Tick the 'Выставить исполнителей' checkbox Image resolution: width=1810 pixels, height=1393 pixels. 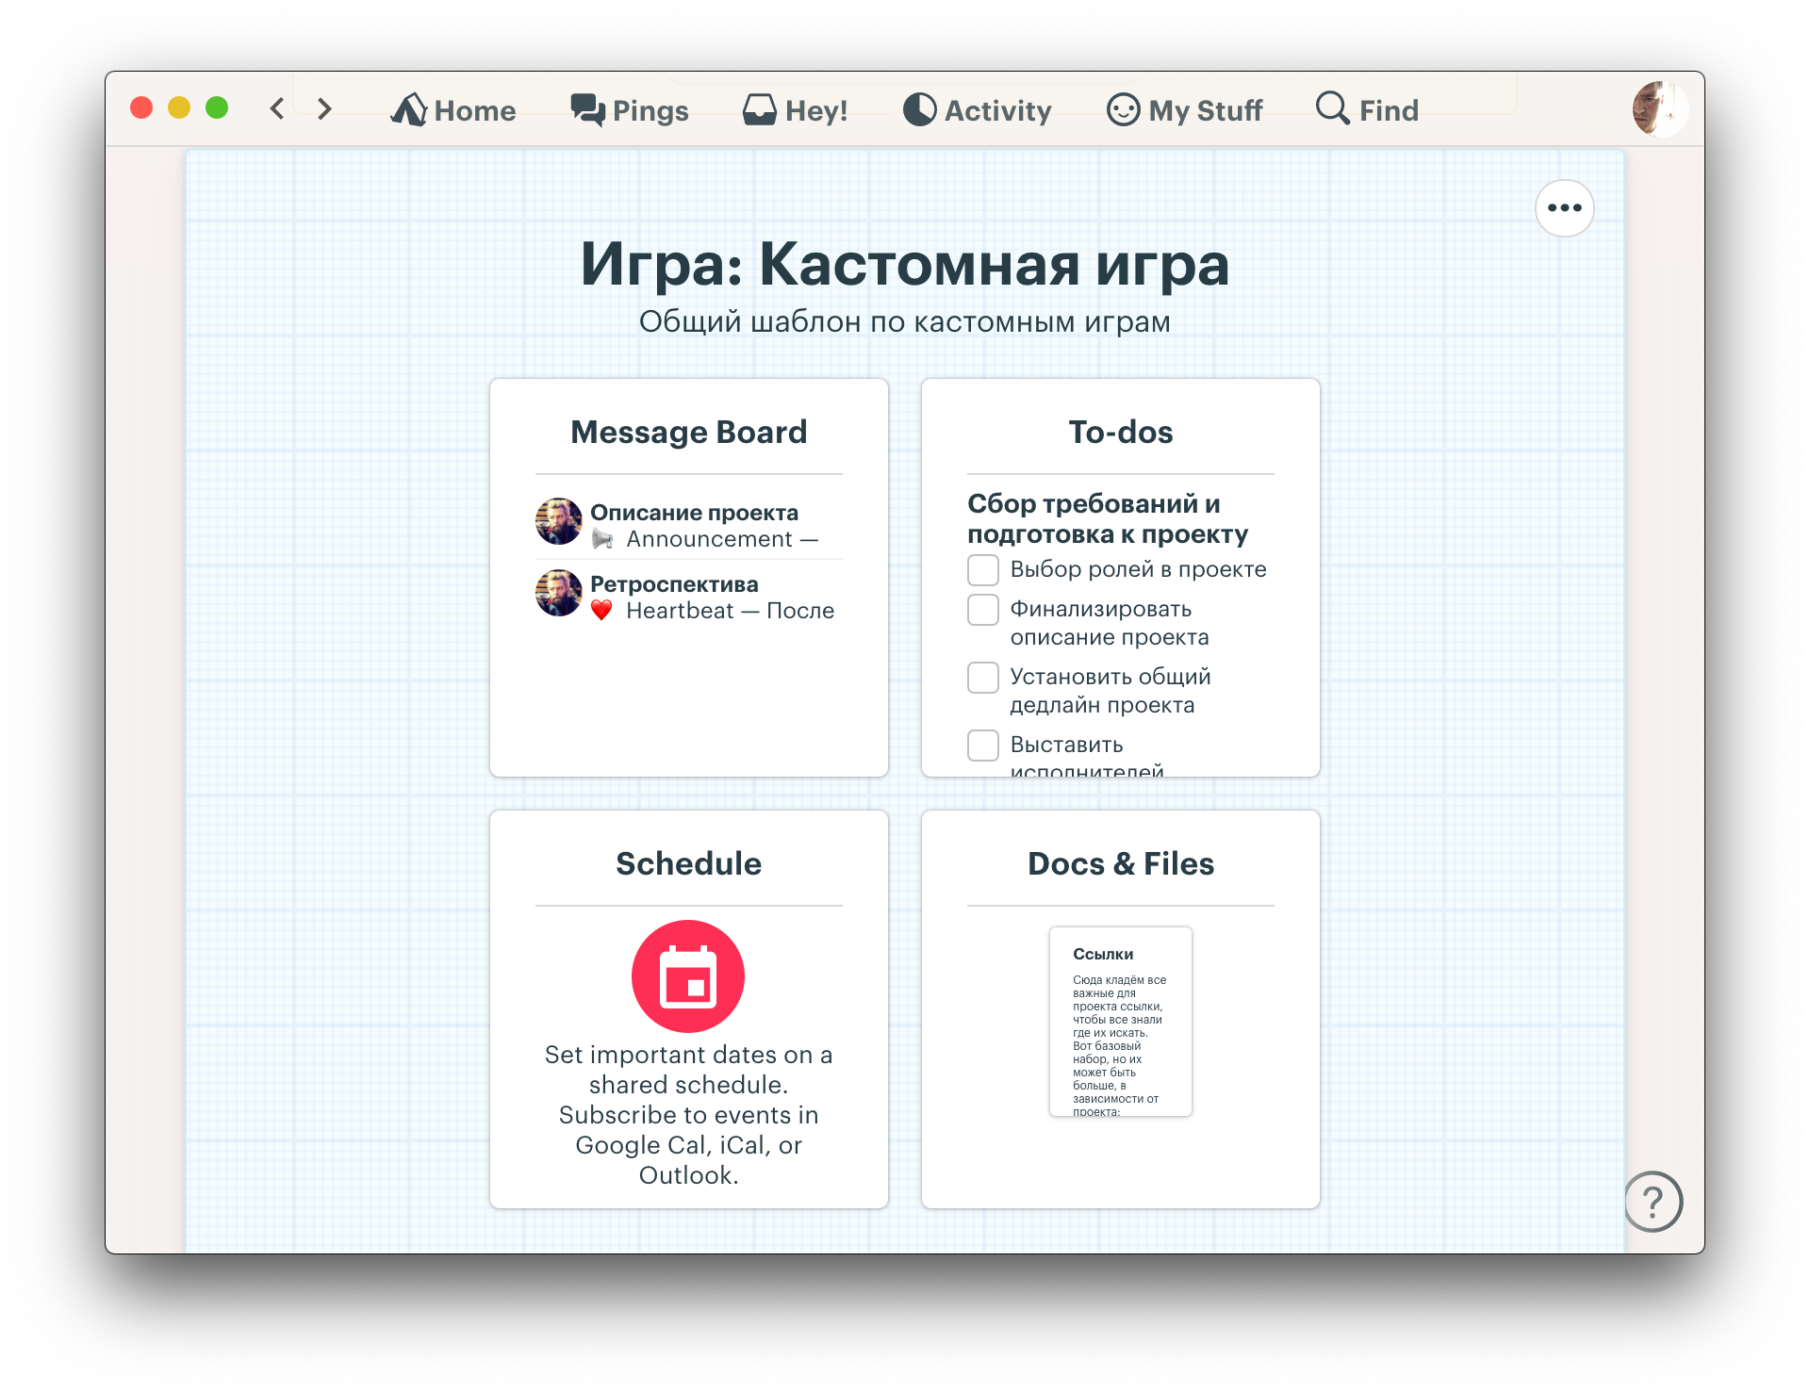[983, 746]
